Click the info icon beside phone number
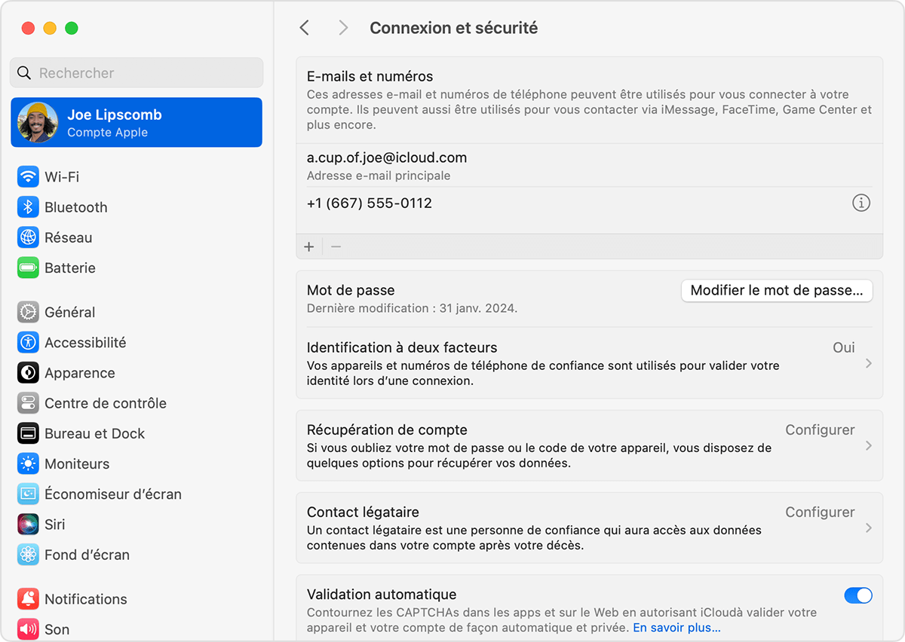Screen dimensions: 905x642 pos(861,203)
